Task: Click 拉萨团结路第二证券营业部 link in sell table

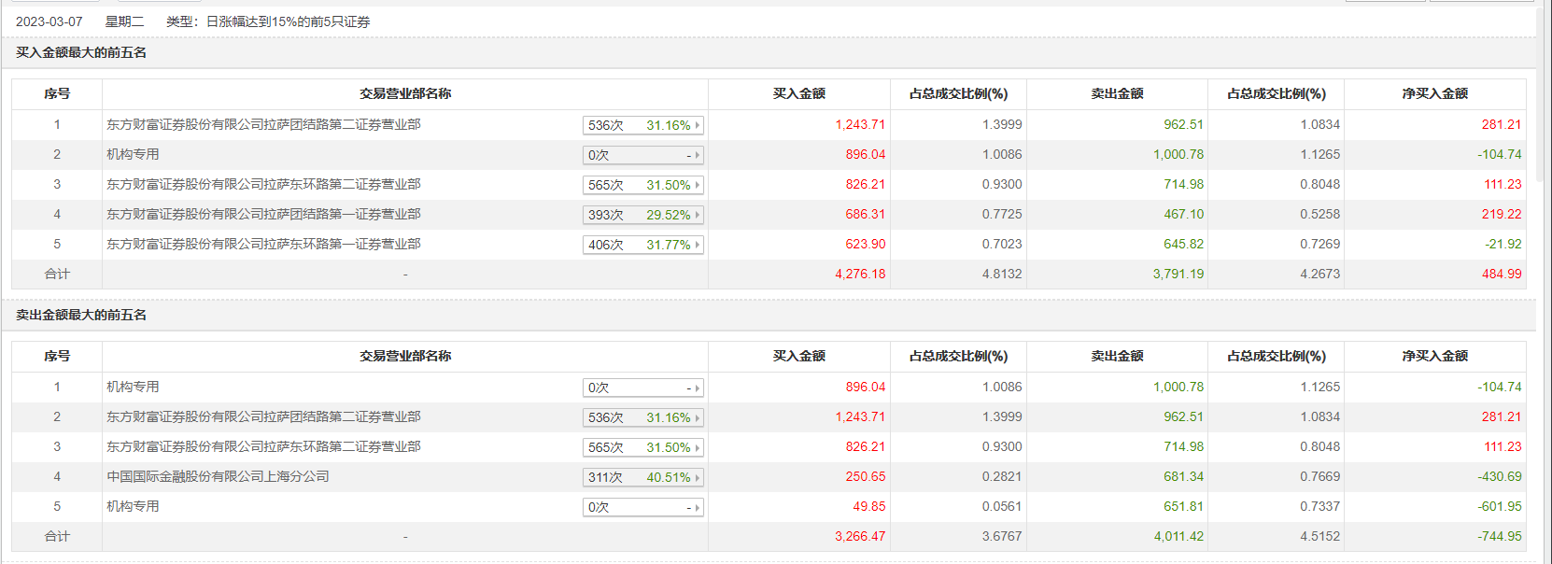Action: pos(263,416)
